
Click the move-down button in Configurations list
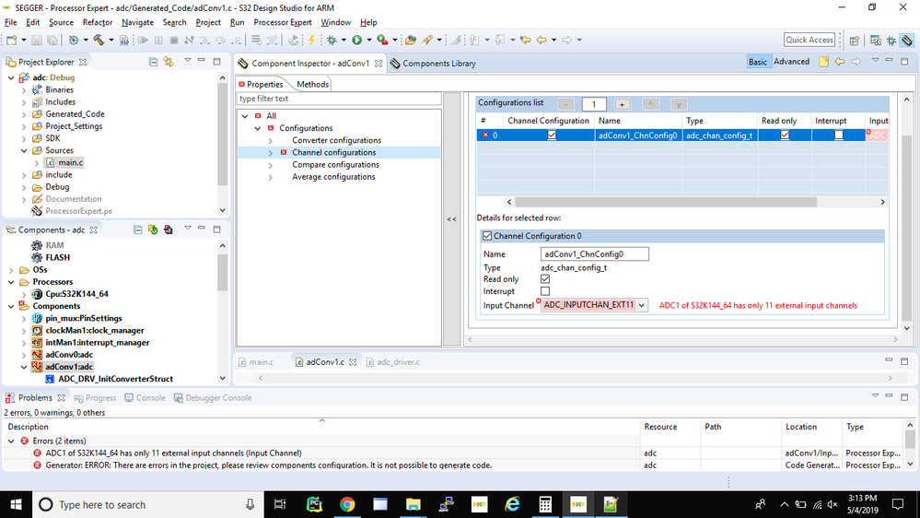679,104
